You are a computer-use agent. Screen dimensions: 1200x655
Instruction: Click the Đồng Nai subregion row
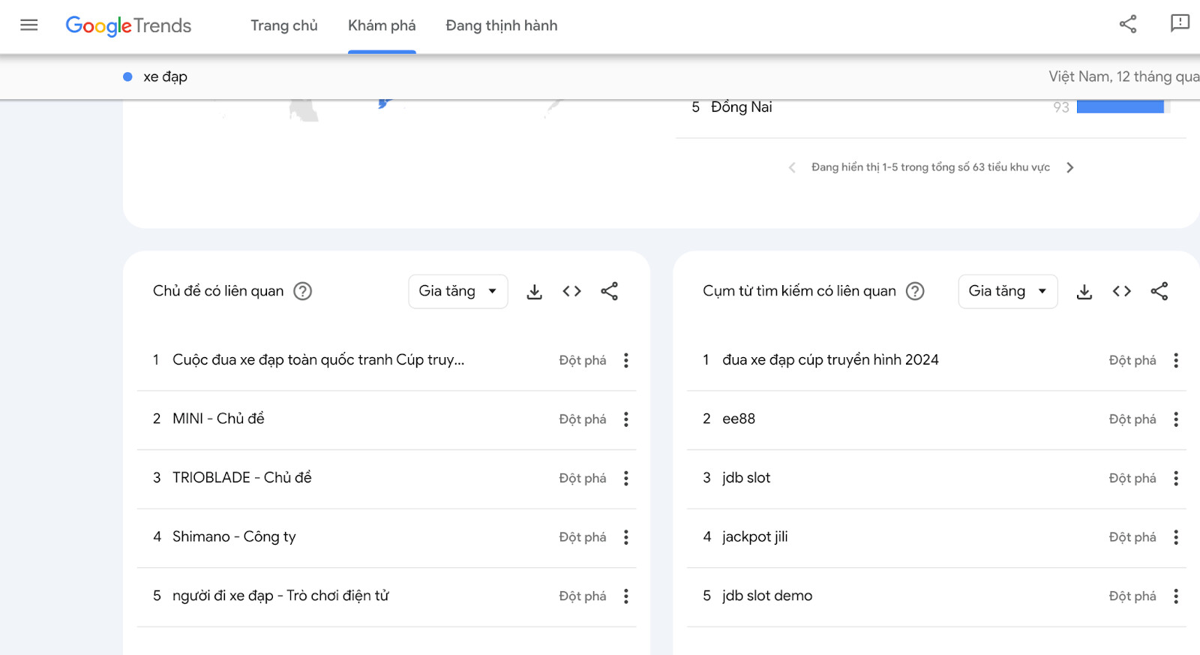(931, 107)
